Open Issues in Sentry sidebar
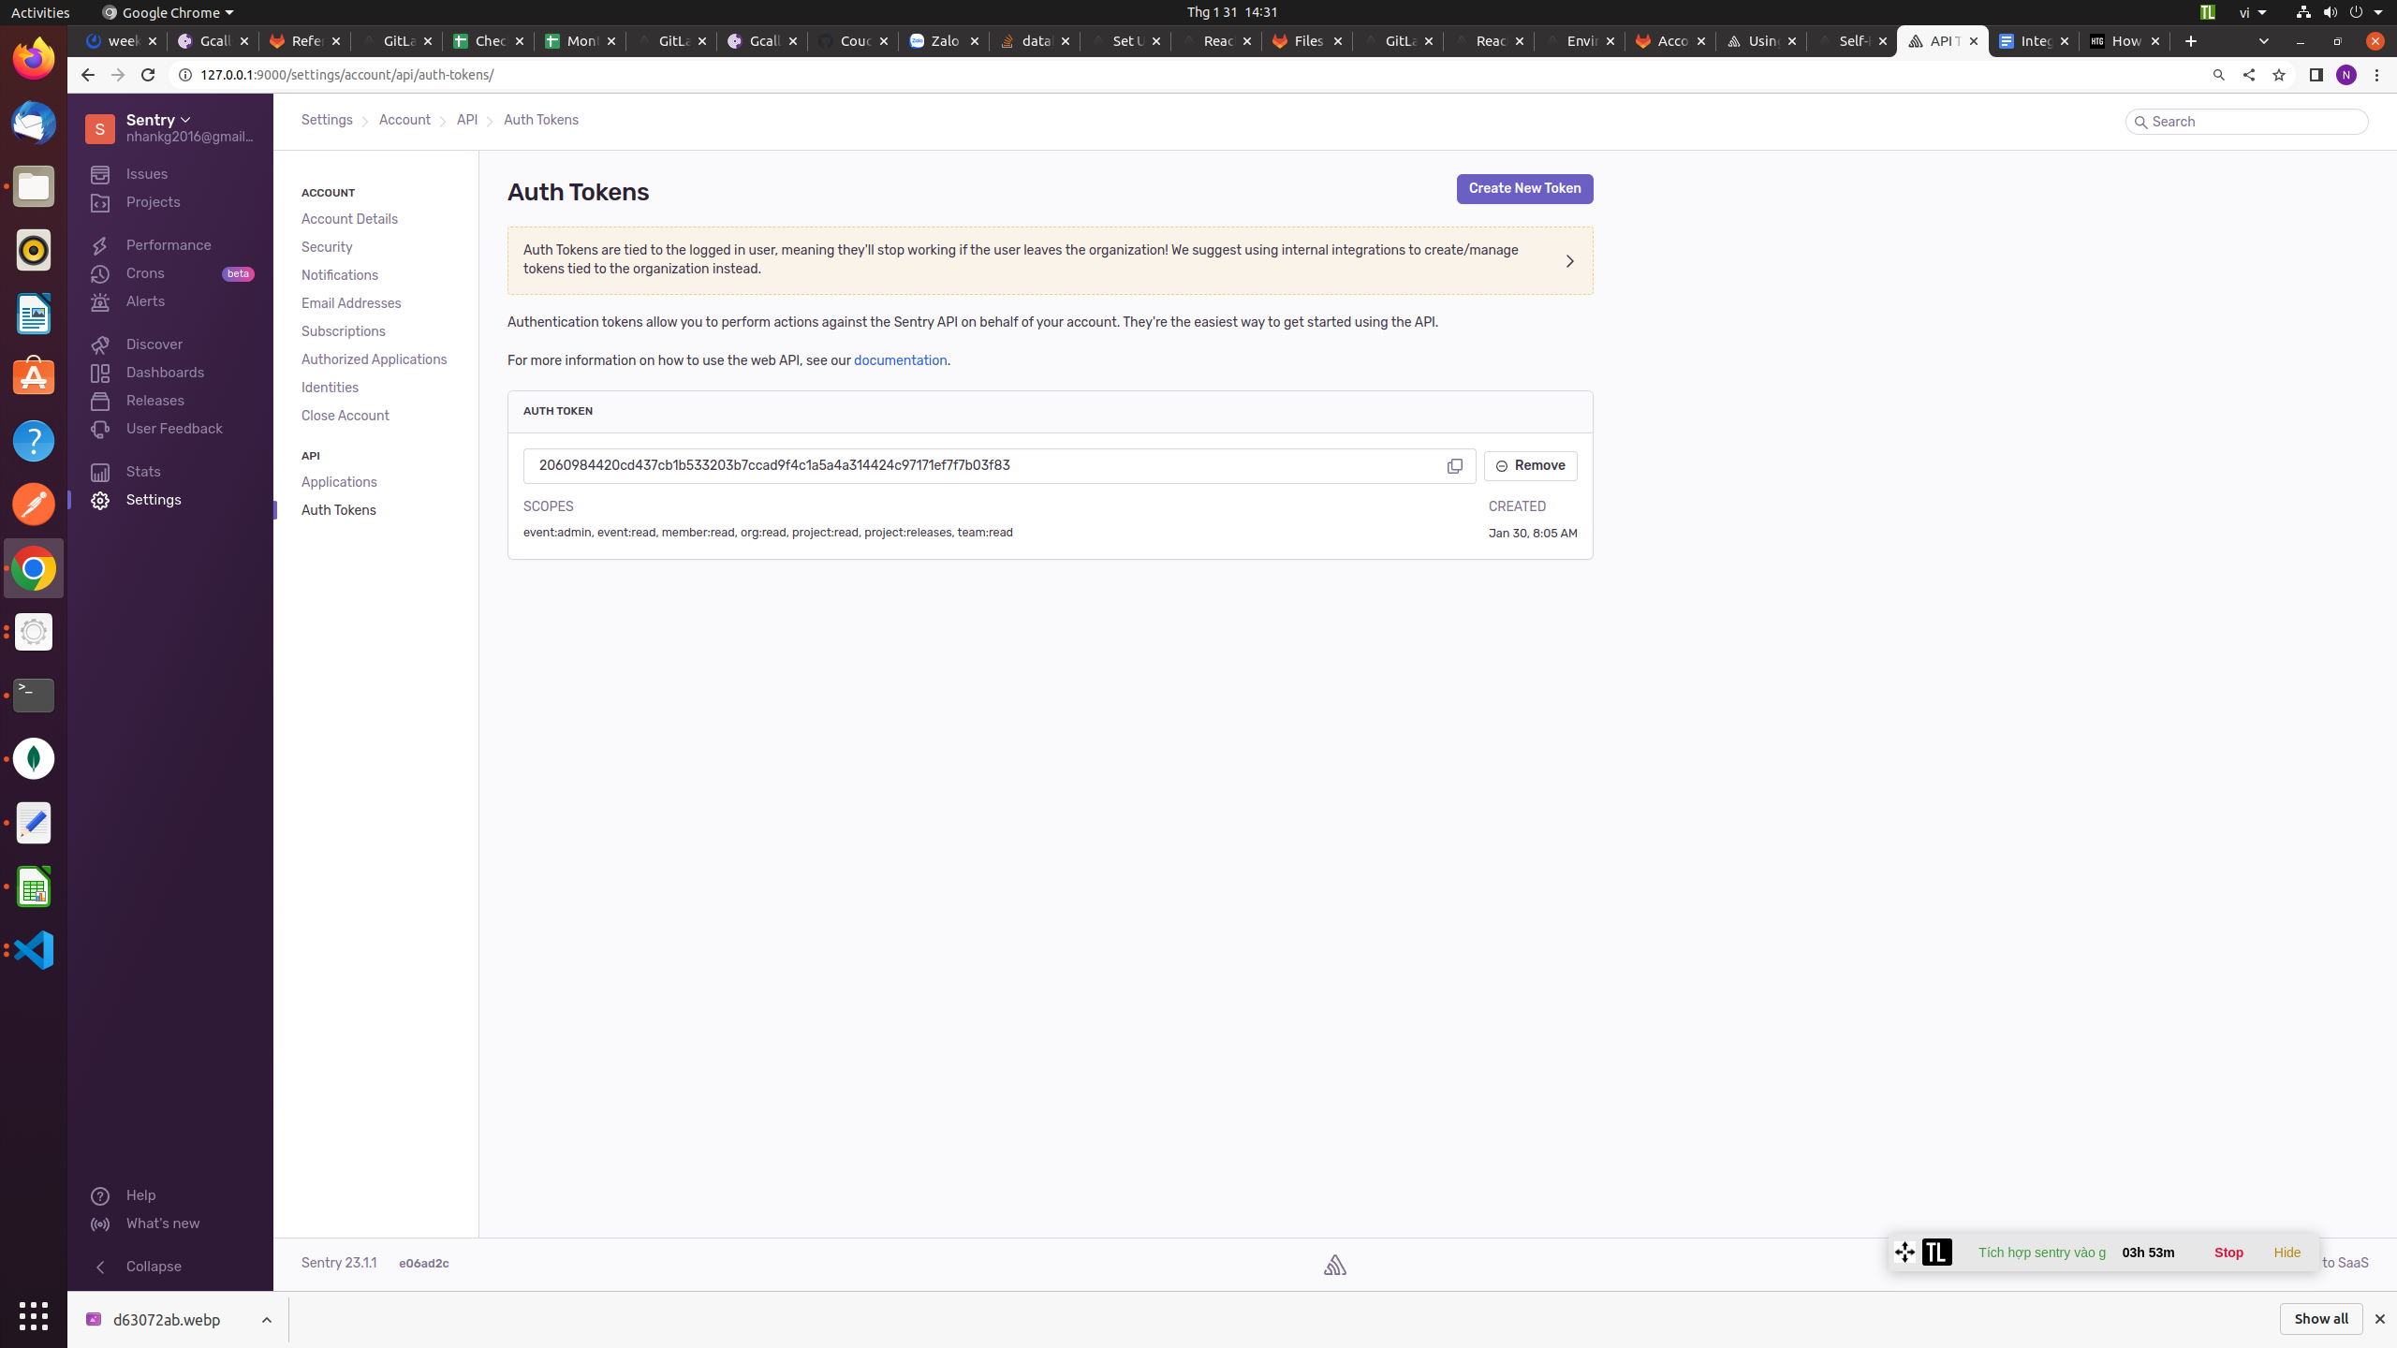Image resolution: width=2397 pixels, height=1348 pixels. [x=147, y=174]
